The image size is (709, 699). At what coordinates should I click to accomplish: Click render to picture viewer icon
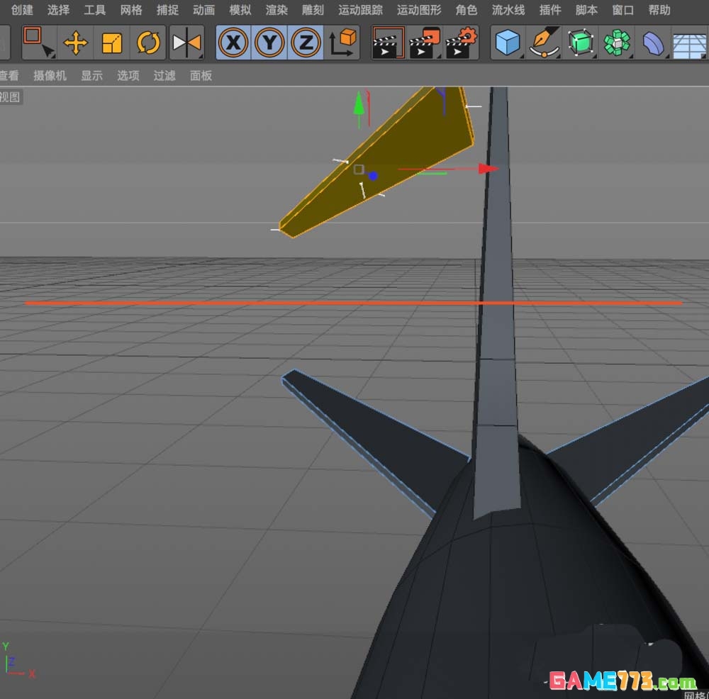tap(424, 43)
